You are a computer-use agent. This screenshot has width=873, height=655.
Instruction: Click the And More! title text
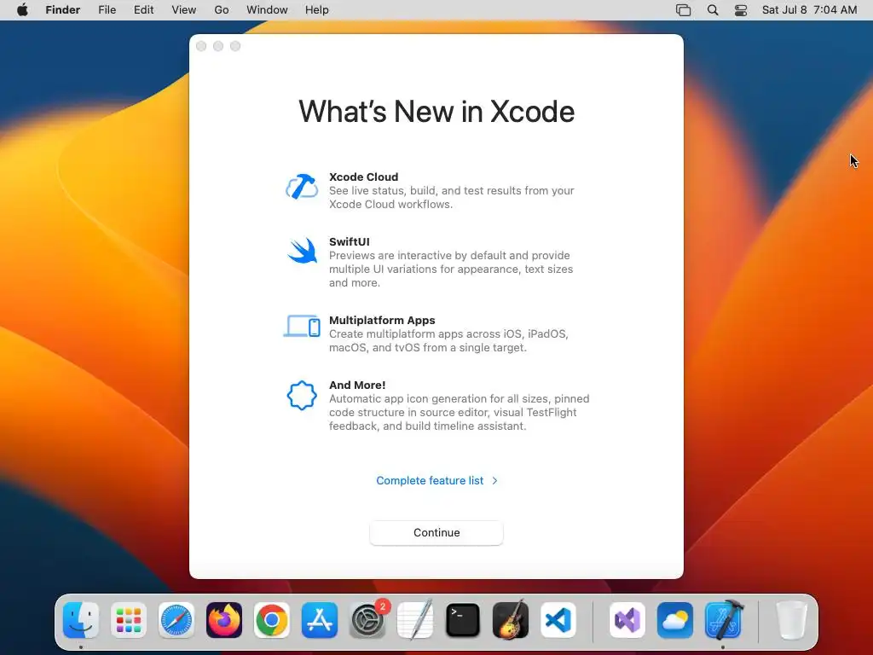[x=357, y=385]
